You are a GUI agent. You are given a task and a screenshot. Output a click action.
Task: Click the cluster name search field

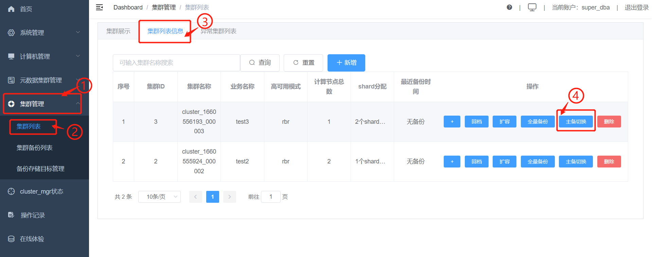pyautogui.click(x=176, y=63)
